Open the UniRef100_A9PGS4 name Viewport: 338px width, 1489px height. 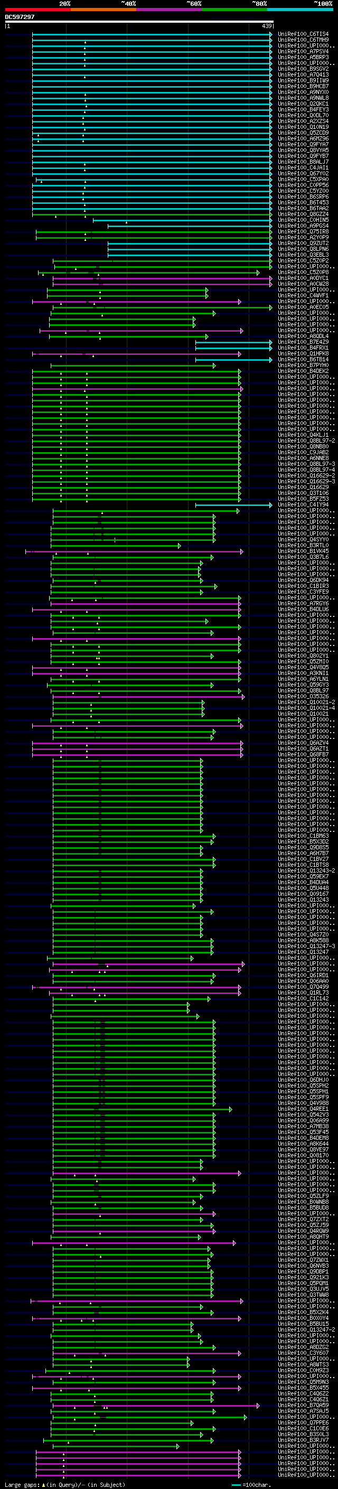pyautogui.click(x=303, y=226)
